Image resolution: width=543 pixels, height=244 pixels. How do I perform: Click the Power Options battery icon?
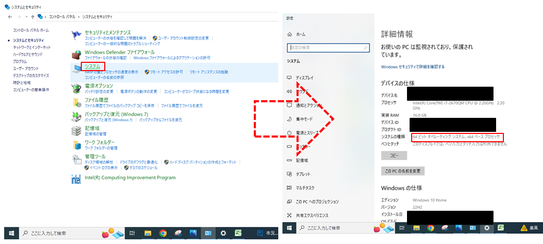pos(76,88)
